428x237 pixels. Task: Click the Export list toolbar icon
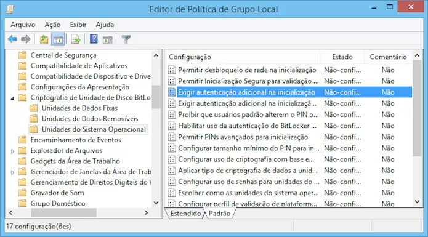pos(76,39)
